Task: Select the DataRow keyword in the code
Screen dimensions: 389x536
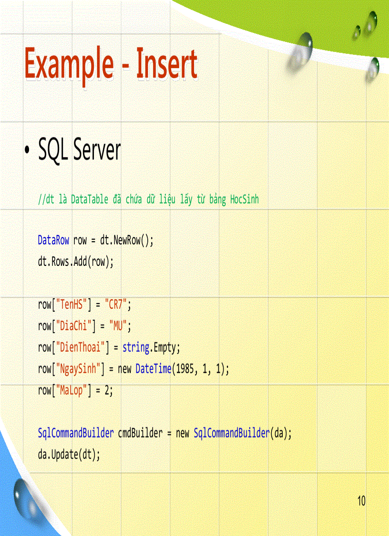Action: tap(53, 240)
